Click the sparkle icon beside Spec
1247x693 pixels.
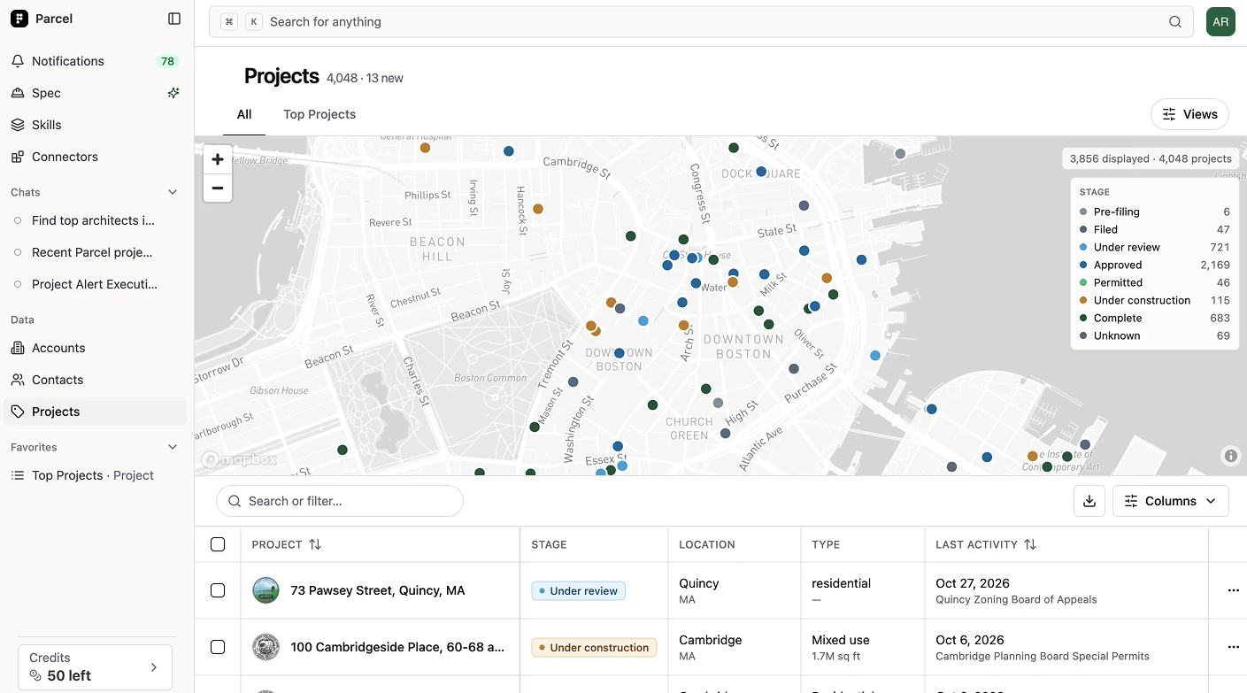tap(173, 93)
